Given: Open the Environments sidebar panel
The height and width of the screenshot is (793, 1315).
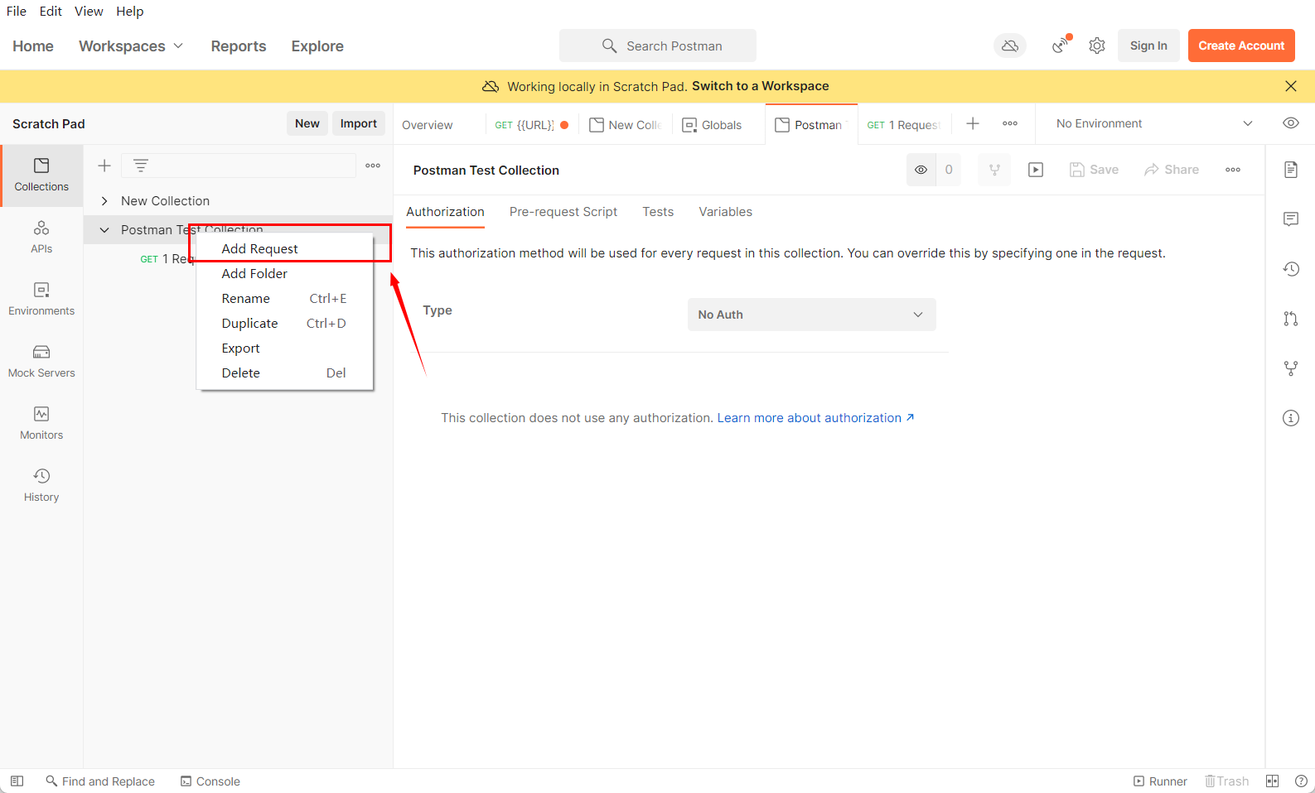Looking at the screenshot, I should pos(41,299).
